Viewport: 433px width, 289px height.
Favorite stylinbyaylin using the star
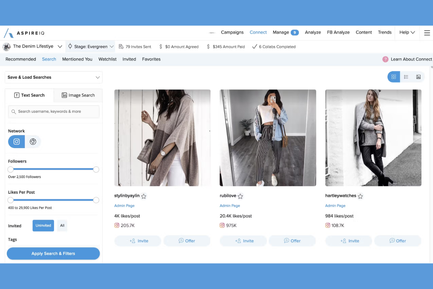point(144,196)
